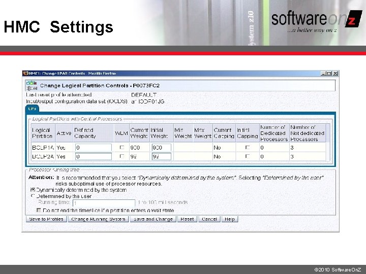Click the Save to Profiles button
Viewport: 366px width, 274px height.
point(46,219)
